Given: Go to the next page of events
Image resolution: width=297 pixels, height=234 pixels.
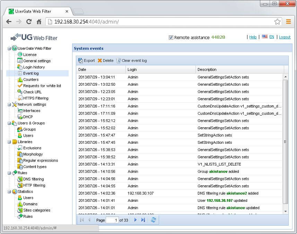Looking at the screenshot, I should (x=136, y=220).
